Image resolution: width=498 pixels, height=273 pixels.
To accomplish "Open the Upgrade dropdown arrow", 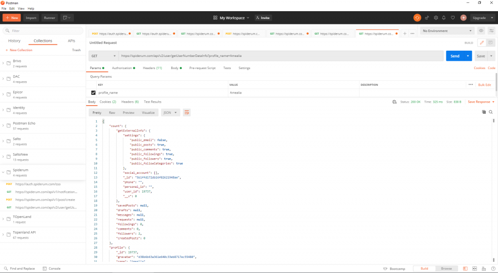I will pyautogui.click(x=492, y=18).
